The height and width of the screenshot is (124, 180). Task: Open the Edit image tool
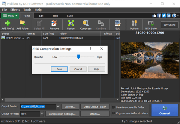coord(117,25)
